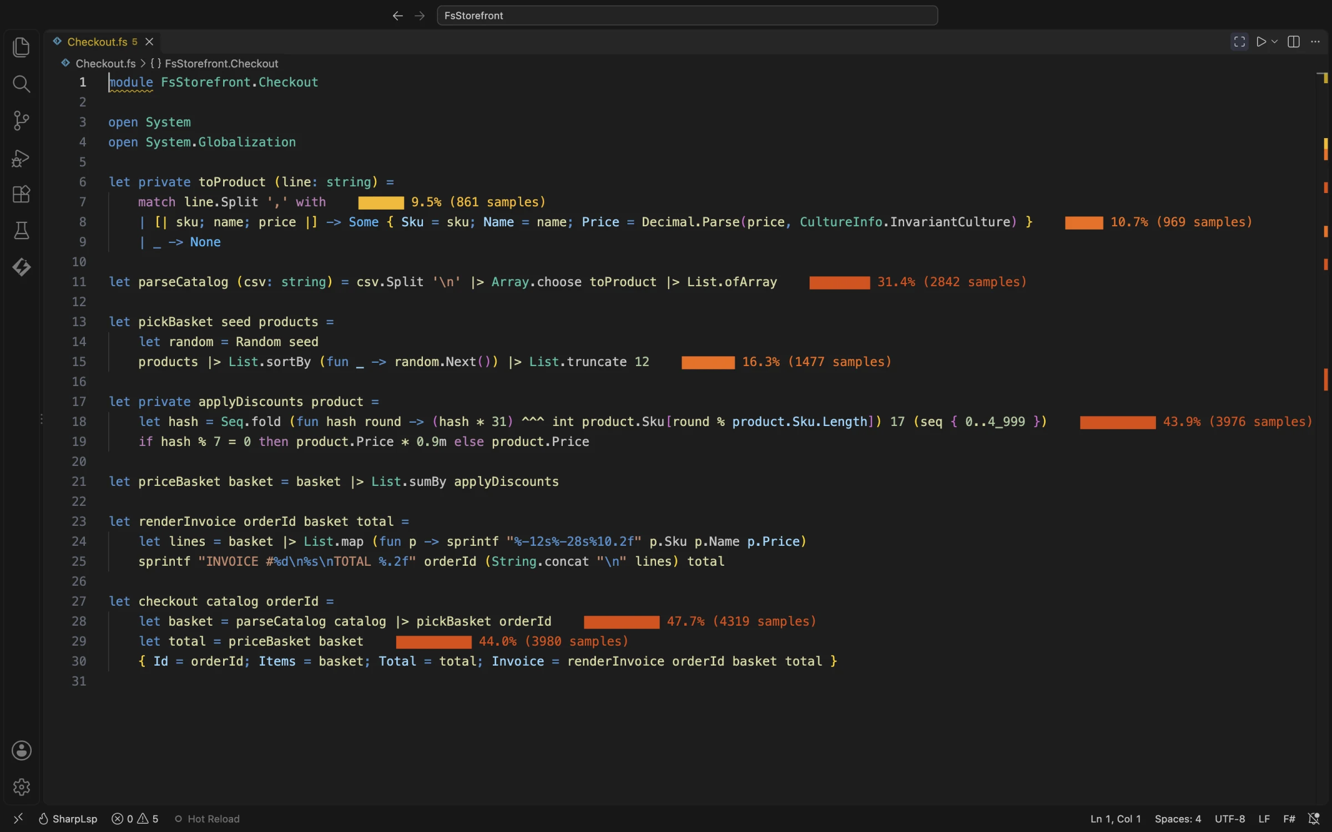
Task: Go back with the left arrow
Action: click(x=397, y=16)
